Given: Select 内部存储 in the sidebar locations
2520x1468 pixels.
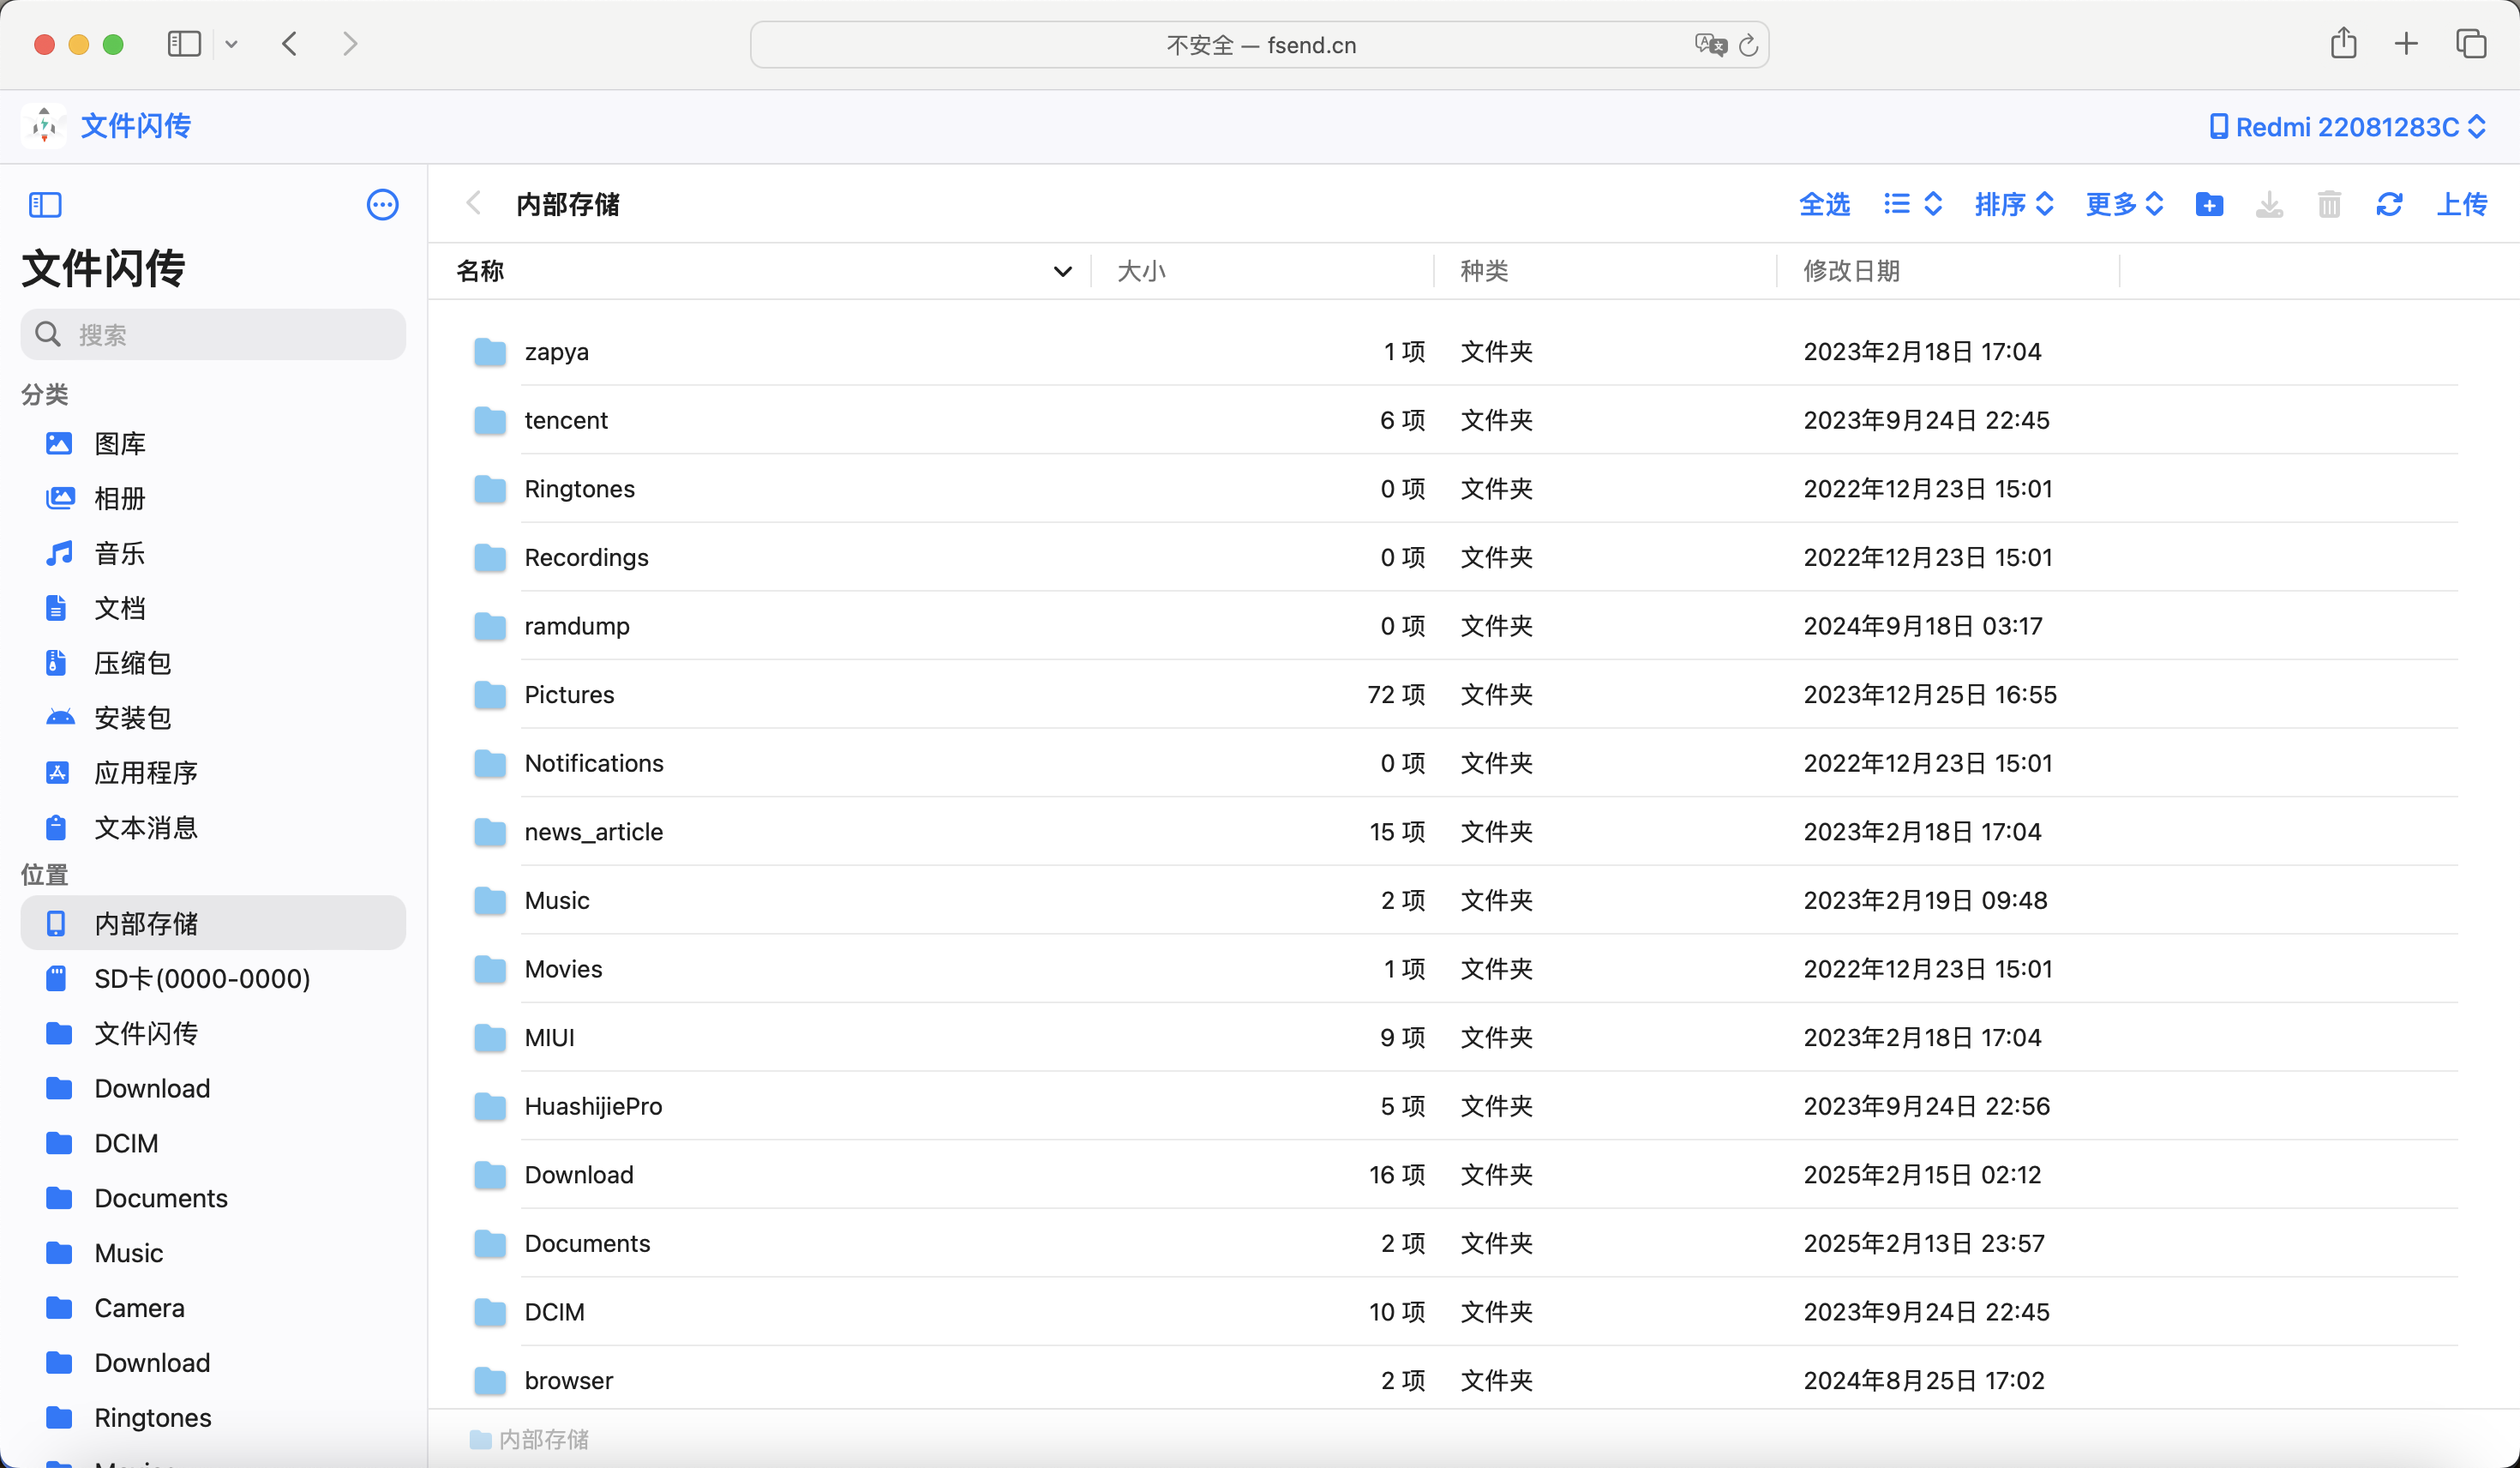Looking at the screenshot, I should tap(213, 923).
